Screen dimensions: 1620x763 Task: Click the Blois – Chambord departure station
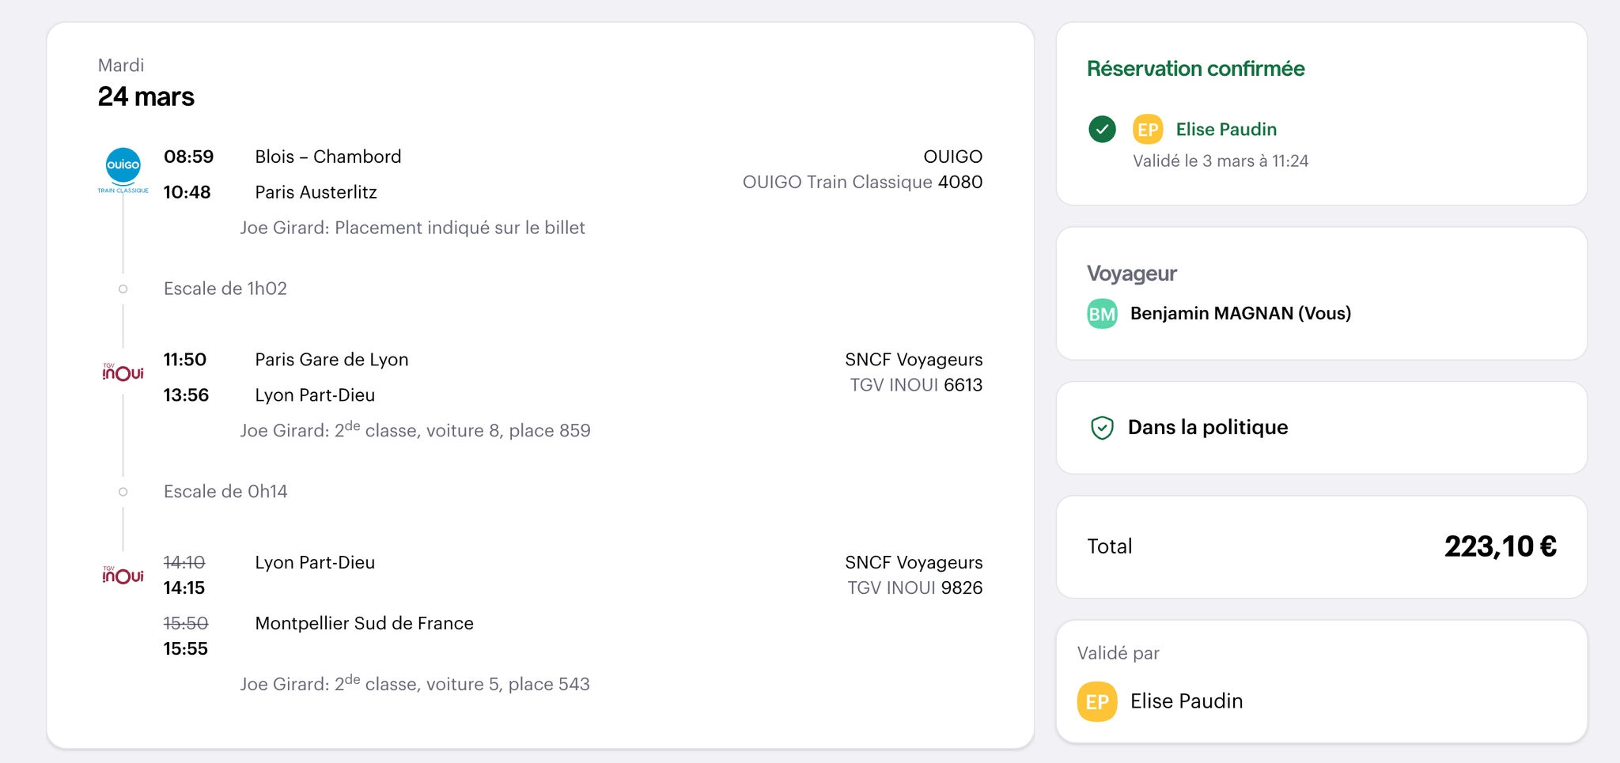(x=328, y=157)
